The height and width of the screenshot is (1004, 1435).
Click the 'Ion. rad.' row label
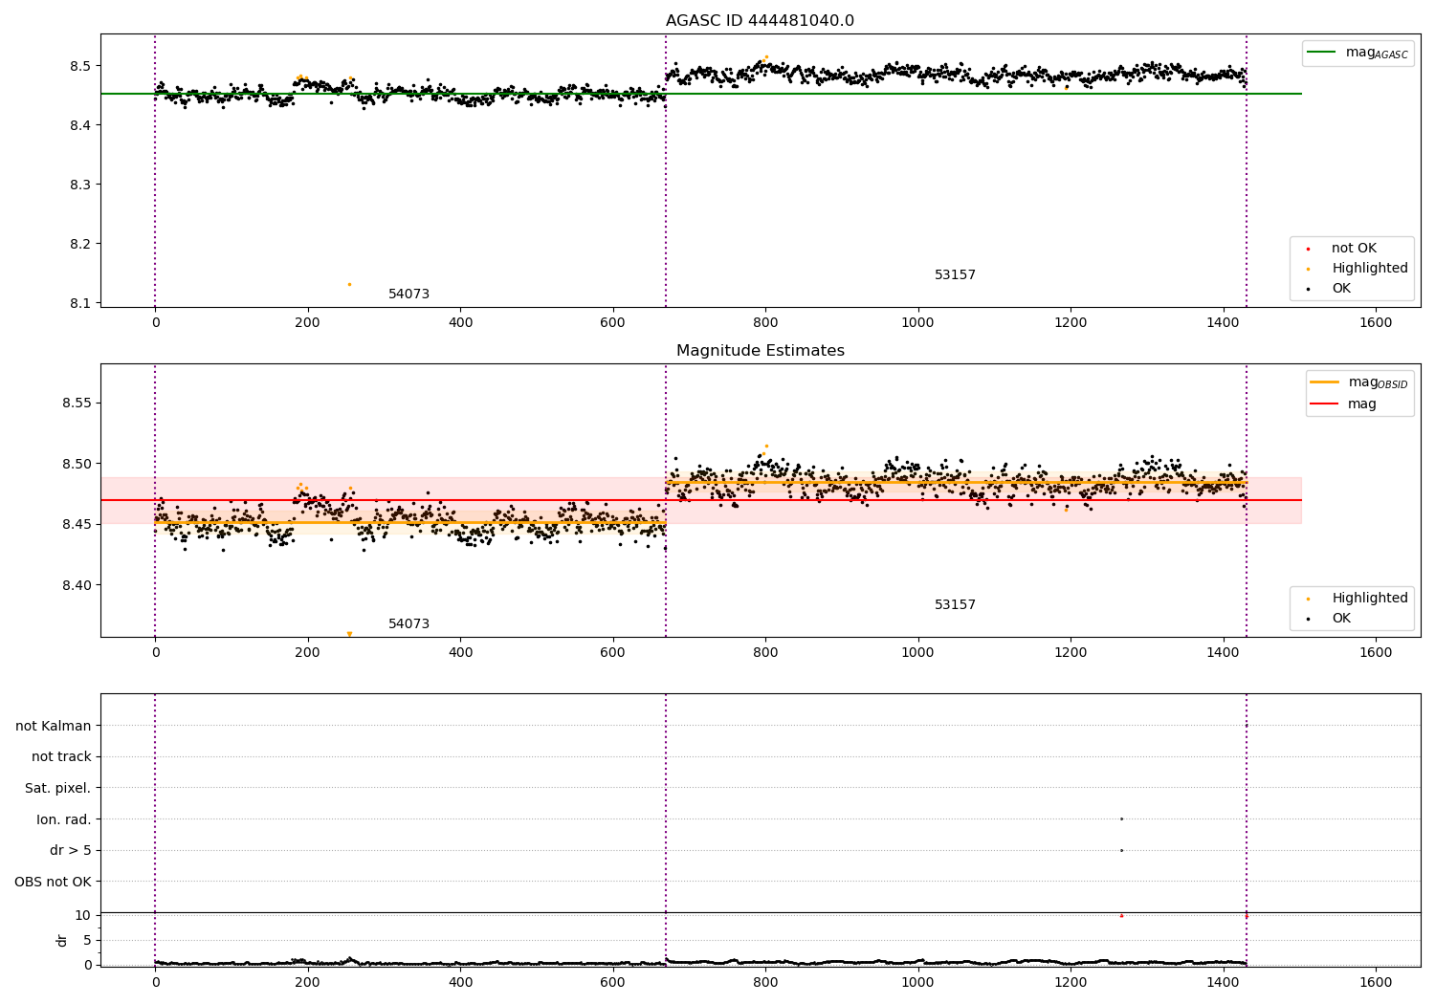coord(64,820)
